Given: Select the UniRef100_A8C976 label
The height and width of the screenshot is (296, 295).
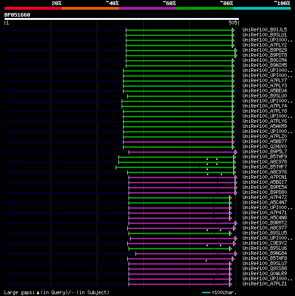Looking at the screenshot, I should click(265, 172).
